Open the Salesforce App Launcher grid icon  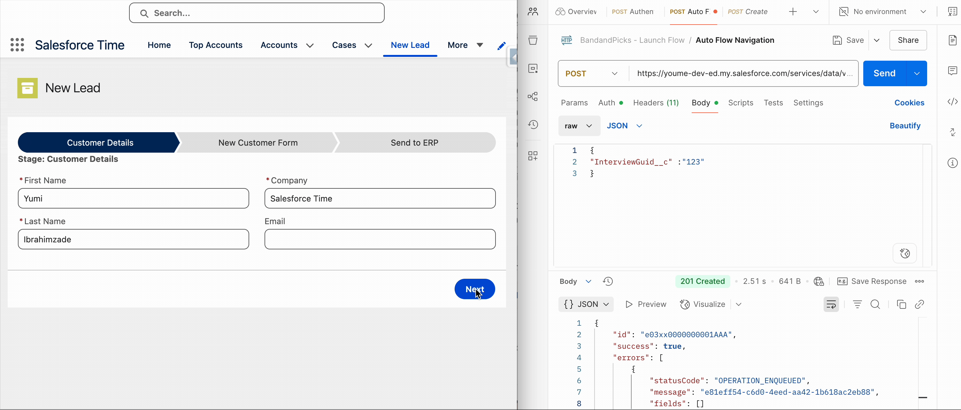click(x=17, y=45)
